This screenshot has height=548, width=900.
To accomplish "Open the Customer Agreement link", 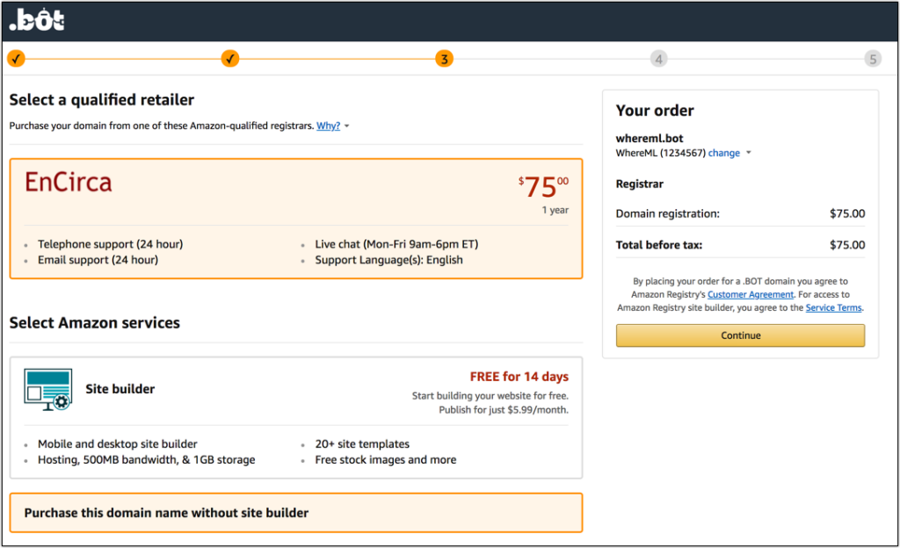I will [751, 294].
